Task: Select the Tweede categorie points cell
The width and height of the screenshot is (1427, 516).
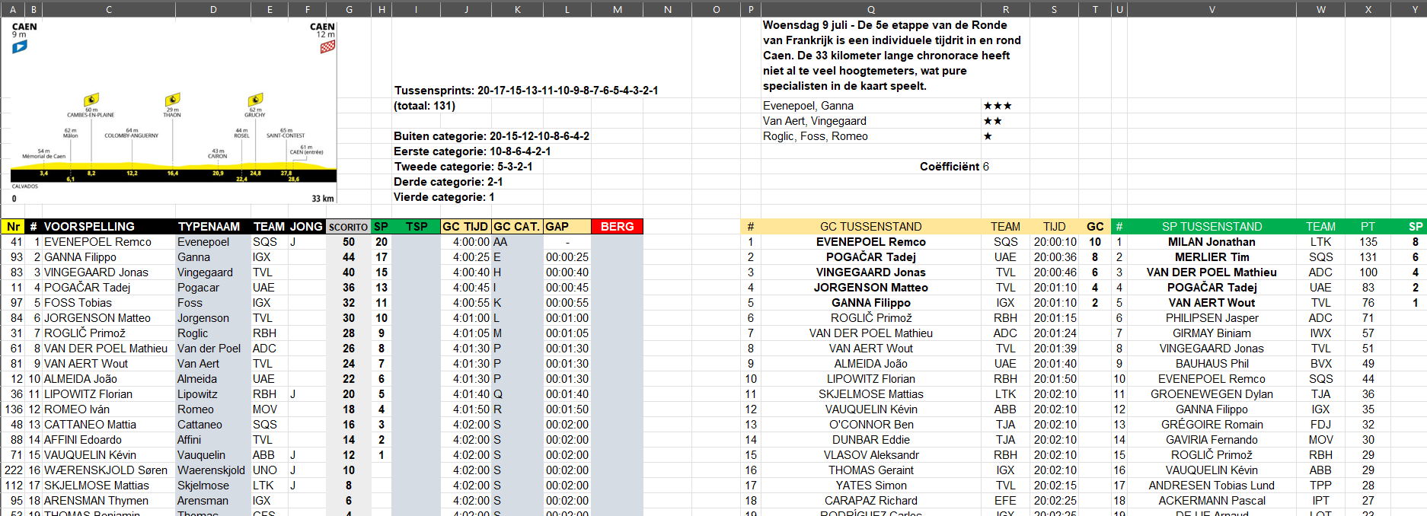Action: pyautogui.click(x=463, y=167)
